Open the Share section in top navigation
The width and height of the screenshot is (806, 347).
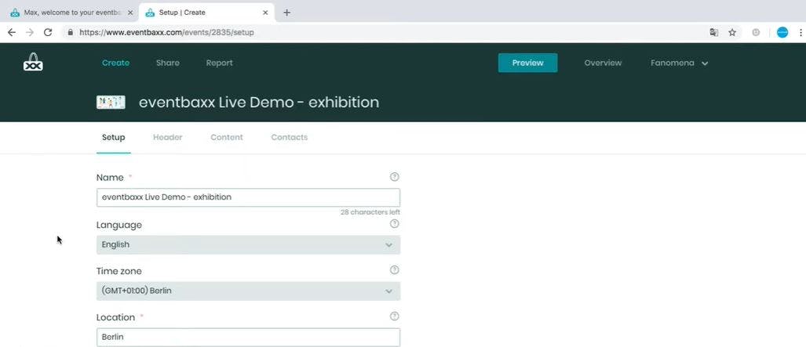168,63
